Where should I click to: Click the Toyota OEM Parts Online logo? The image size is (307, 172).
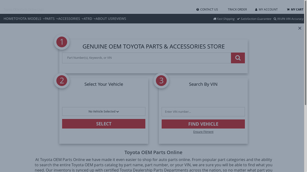pos(23,9)
